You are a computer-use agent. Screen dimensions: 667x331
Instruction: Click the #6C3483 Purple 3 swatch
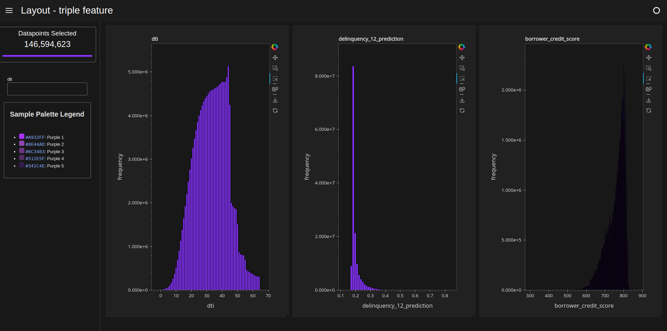(22, 151)
